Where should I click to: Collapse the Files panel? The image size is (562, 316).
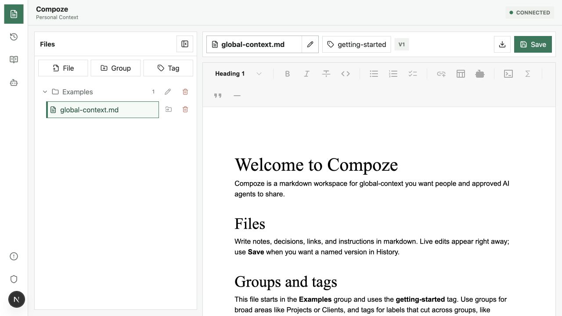click(185, 44)
